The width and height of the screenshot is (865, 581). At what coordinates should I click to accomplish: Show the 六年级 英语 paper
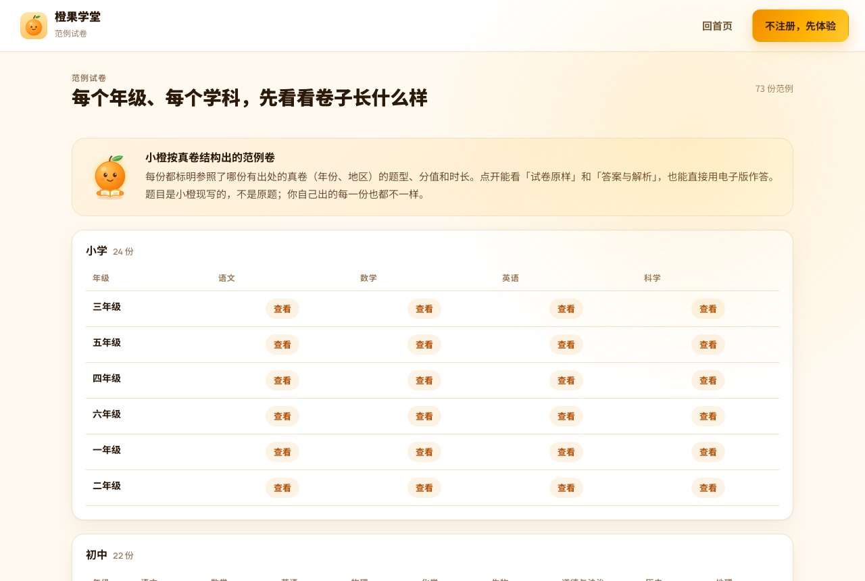pyautogui.click(x=566, y=416)
